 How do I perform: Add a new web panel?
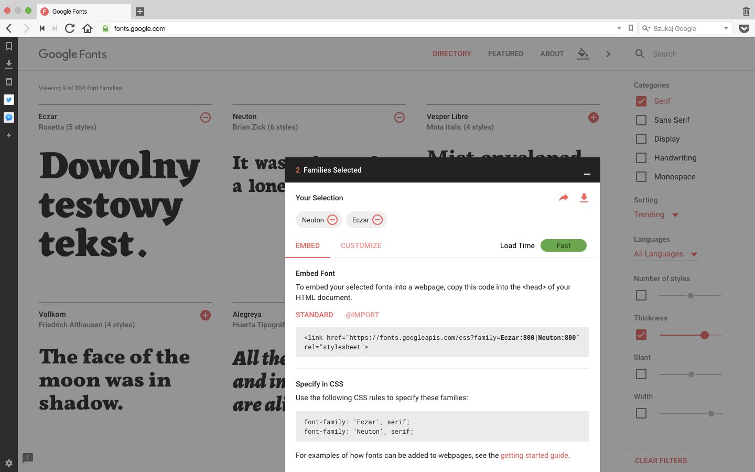pos(9,135)
